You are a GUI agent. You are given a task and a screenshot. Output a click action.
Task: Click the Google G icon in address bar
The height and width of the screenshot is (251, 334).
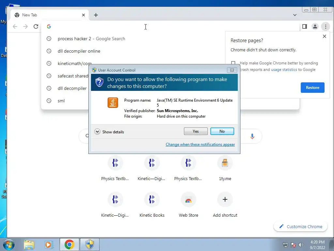click(49, 26)
